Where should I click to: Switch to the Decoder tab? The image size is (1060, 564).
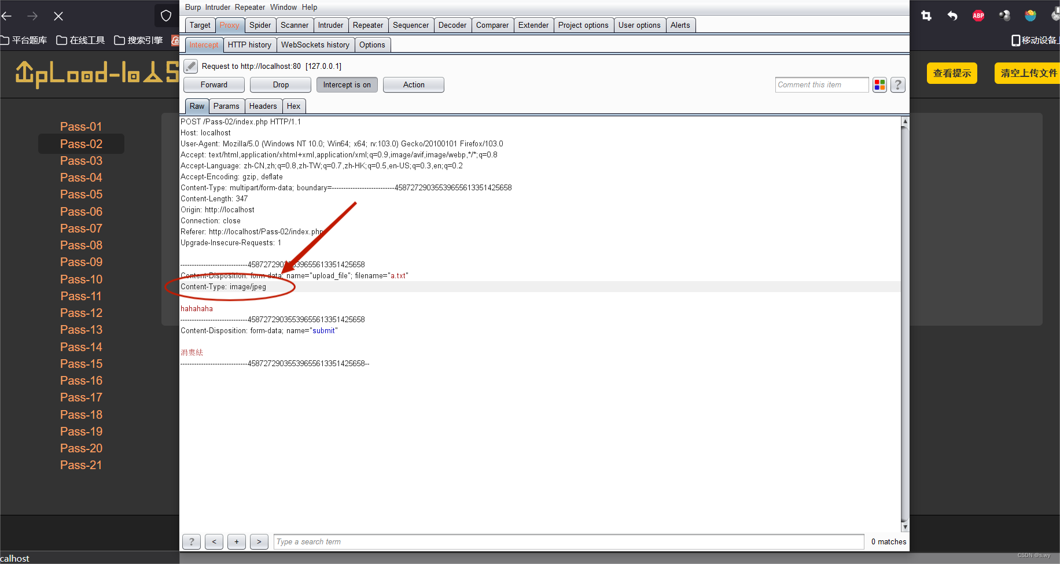452,25
